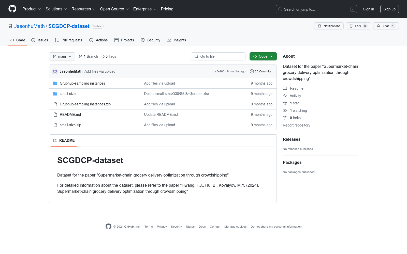Select the README tab heading

(64, 140)
